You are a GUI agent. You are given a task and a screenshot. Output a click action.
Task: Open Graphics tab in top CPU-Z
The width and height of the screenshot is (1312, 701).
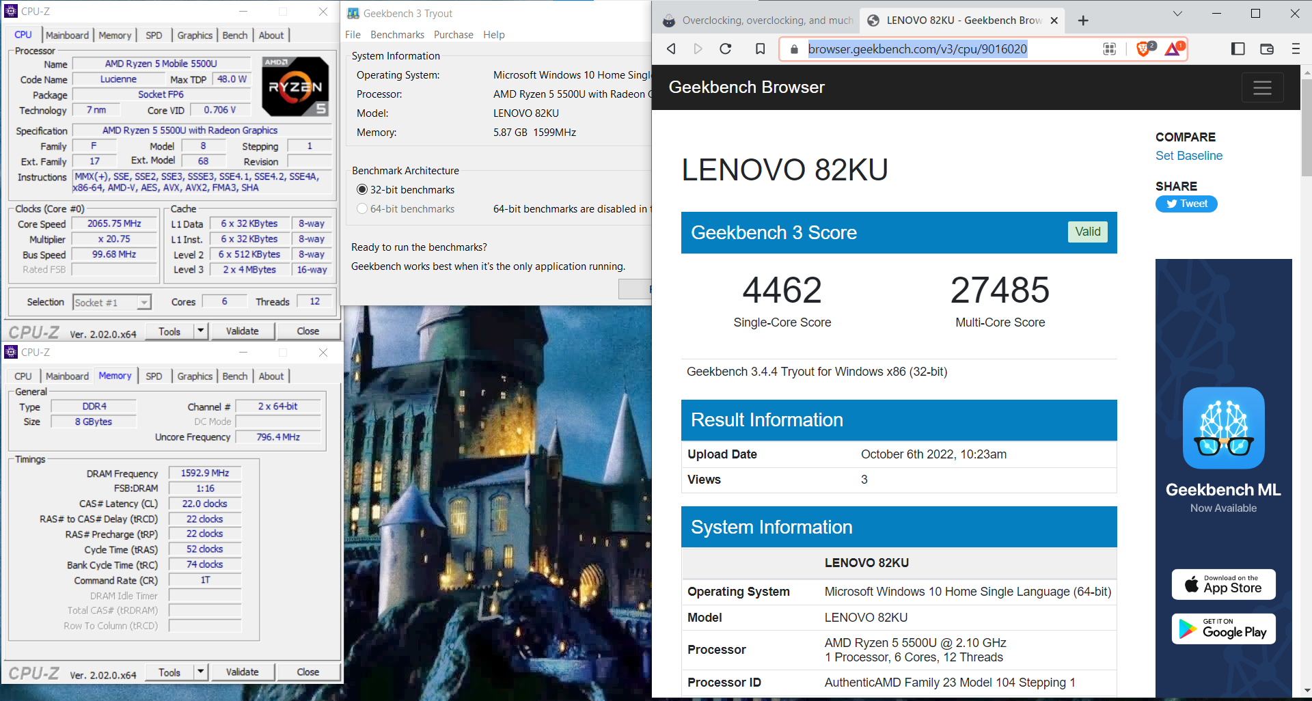195,36
